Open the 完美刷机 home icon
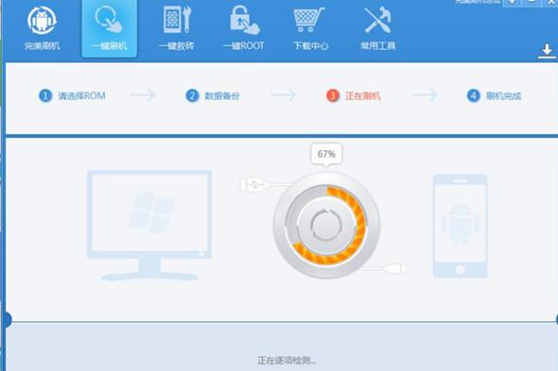The width and height of the screenshot is (558, 371). click(42, 28)
